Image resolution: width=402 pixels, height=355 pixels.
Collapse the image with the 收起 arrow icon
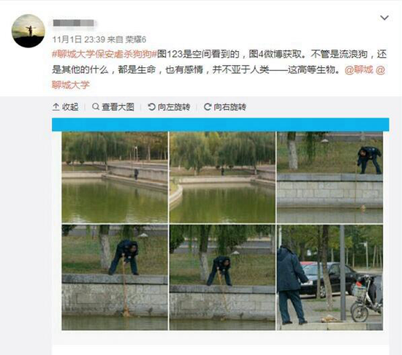tap(56, 107)
